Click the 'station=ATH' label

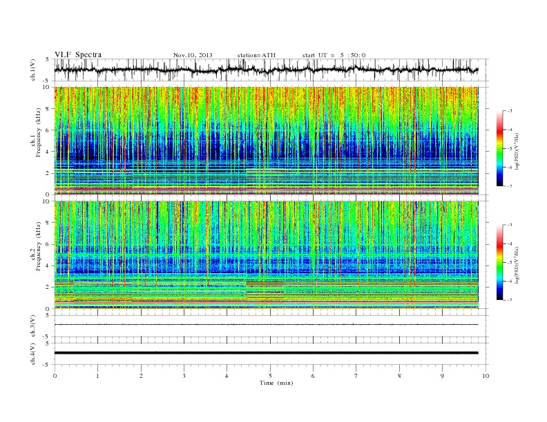pyautogui.click(x=256, y=55)
